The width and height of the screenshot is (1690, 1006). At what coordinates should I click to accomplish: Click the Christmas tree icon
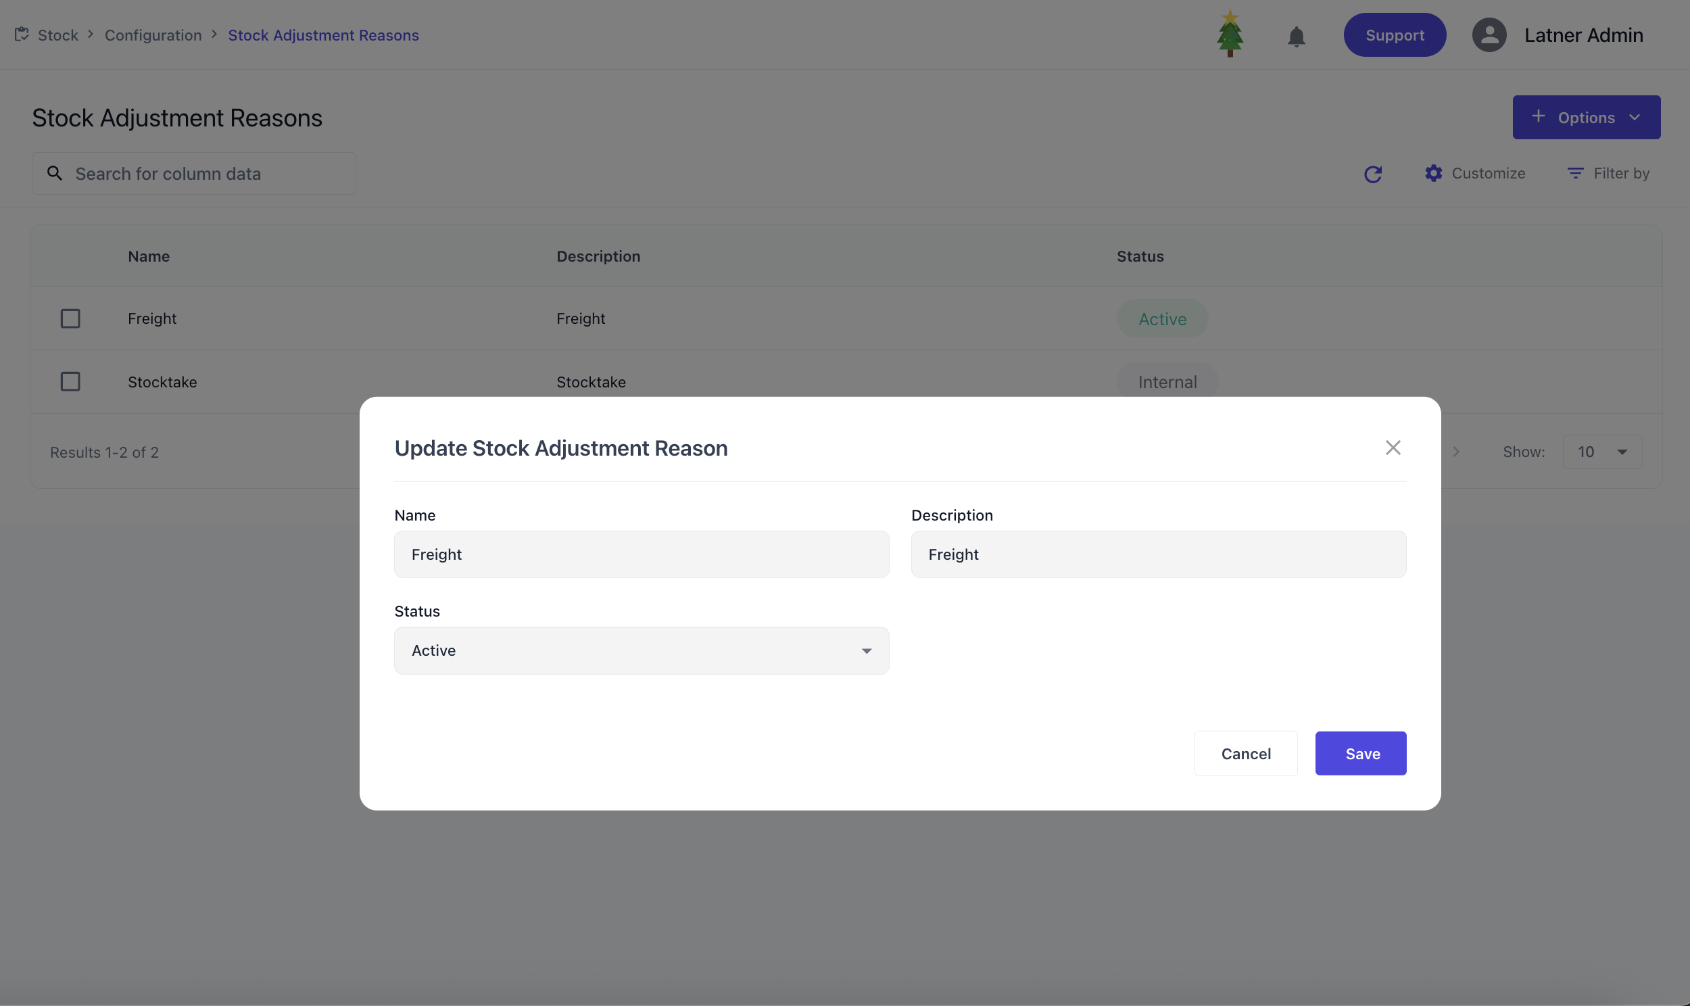point(1229,34)
